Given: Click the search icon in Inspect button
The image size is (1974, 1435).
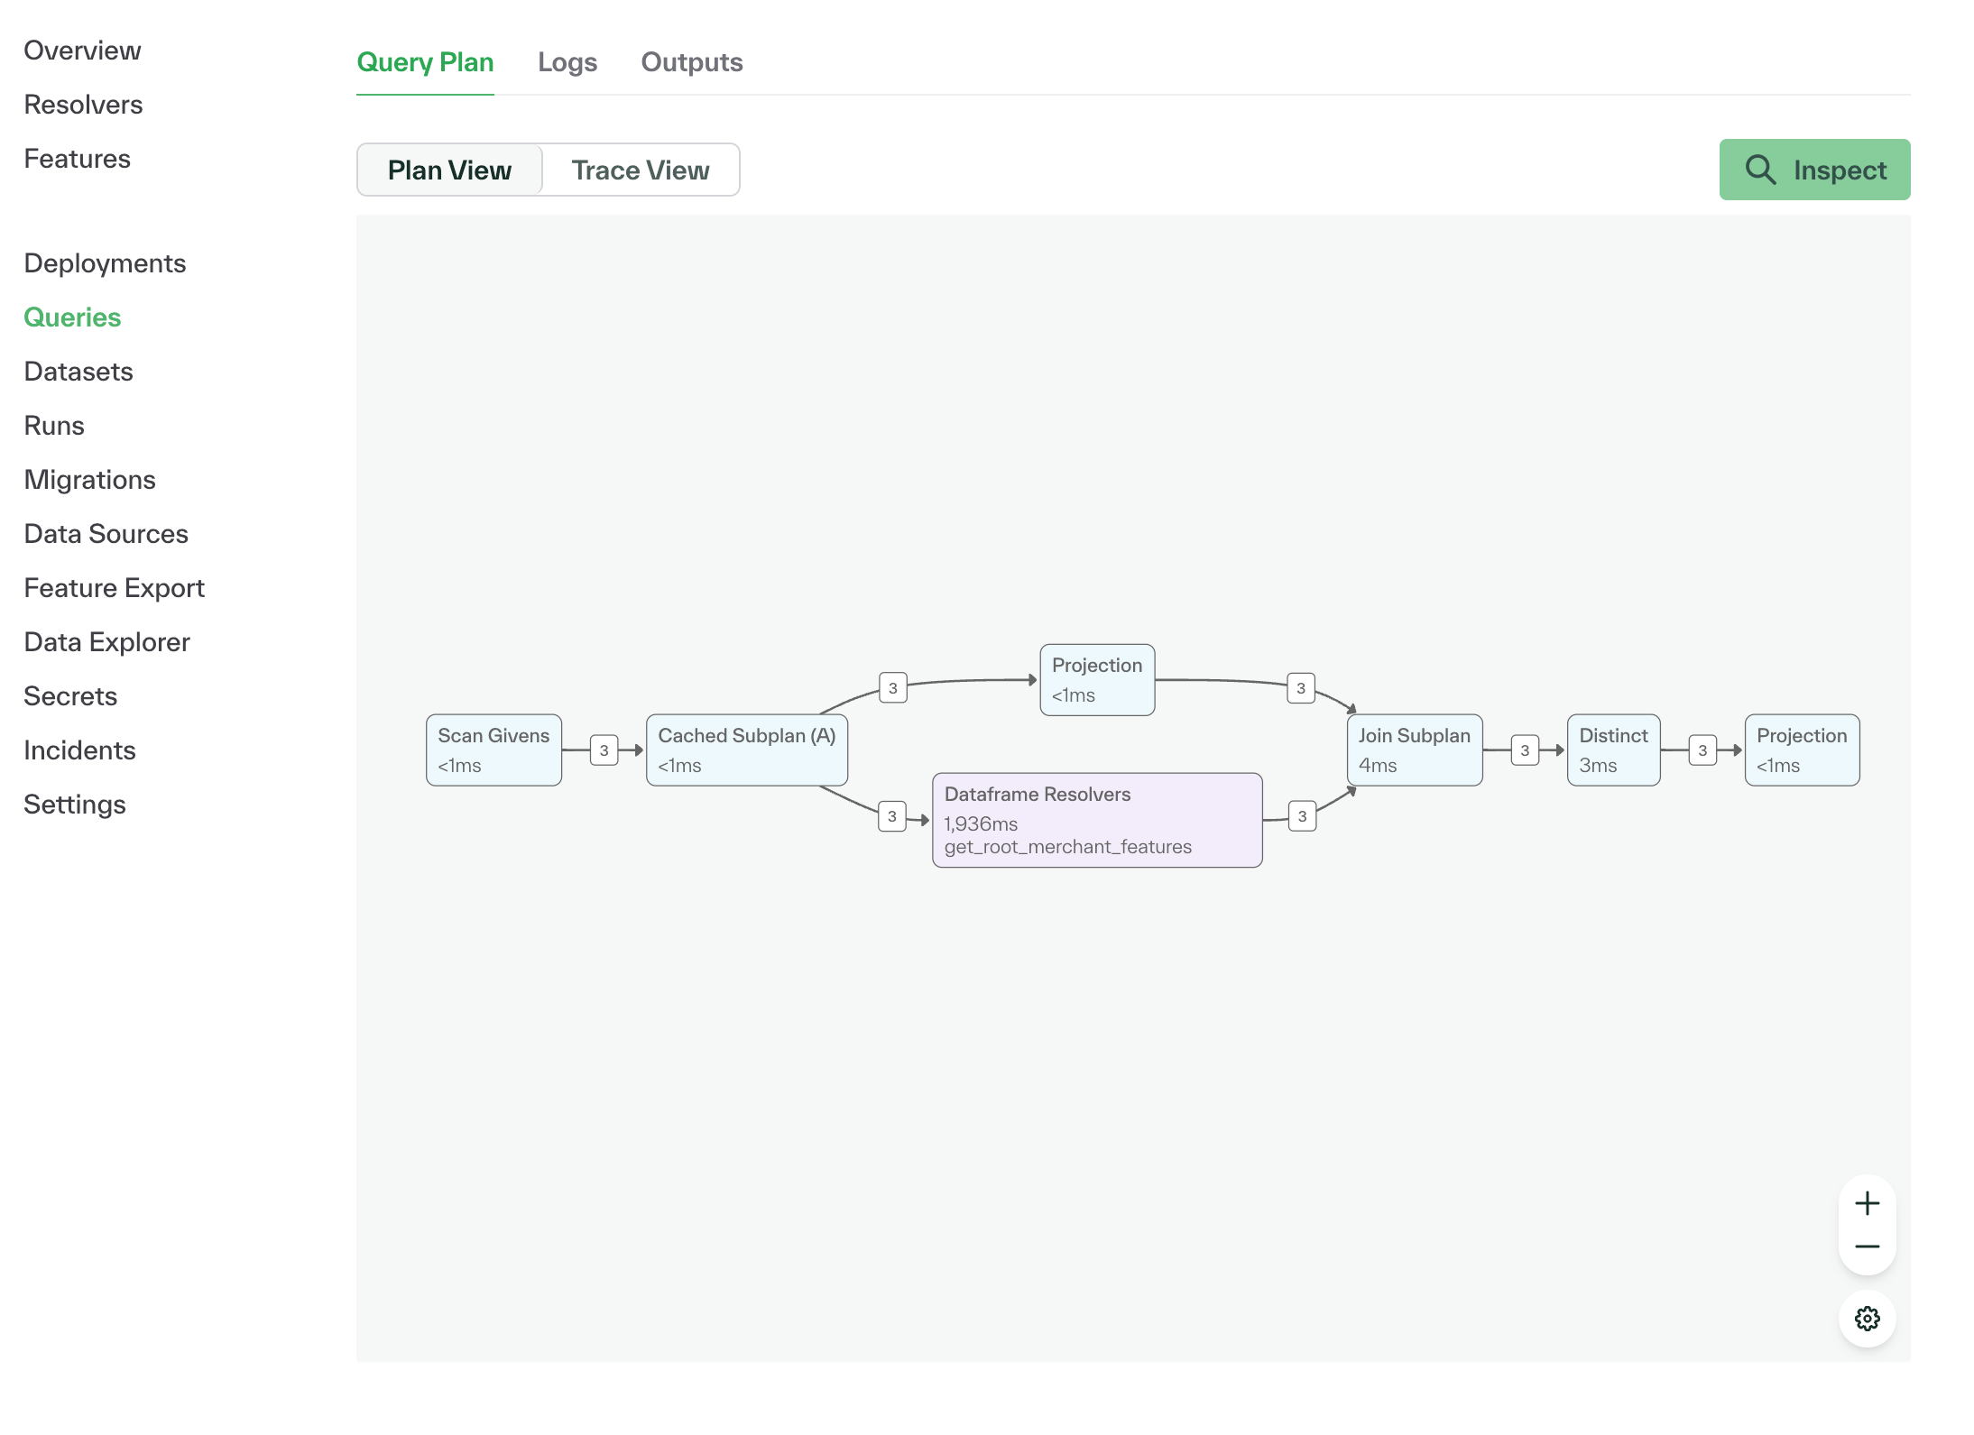Looking at the screenshot, I should 1761,169.
